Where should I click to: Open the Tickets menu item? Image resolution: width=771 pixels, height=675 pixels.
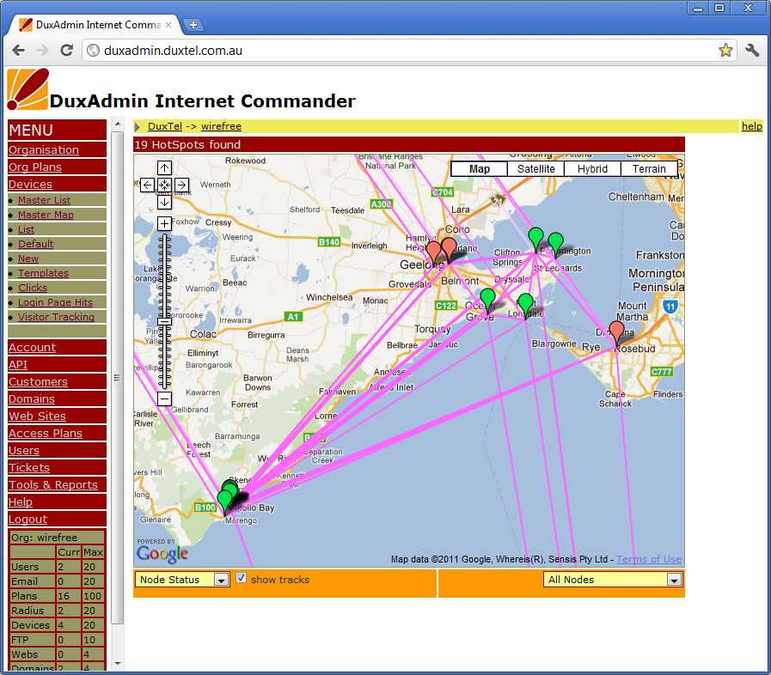[29, 468]
